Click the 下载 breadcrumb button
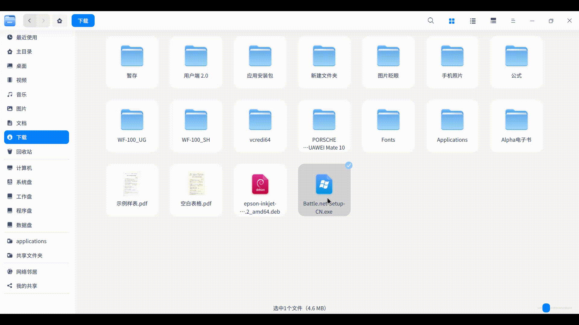 pos(83,21)
